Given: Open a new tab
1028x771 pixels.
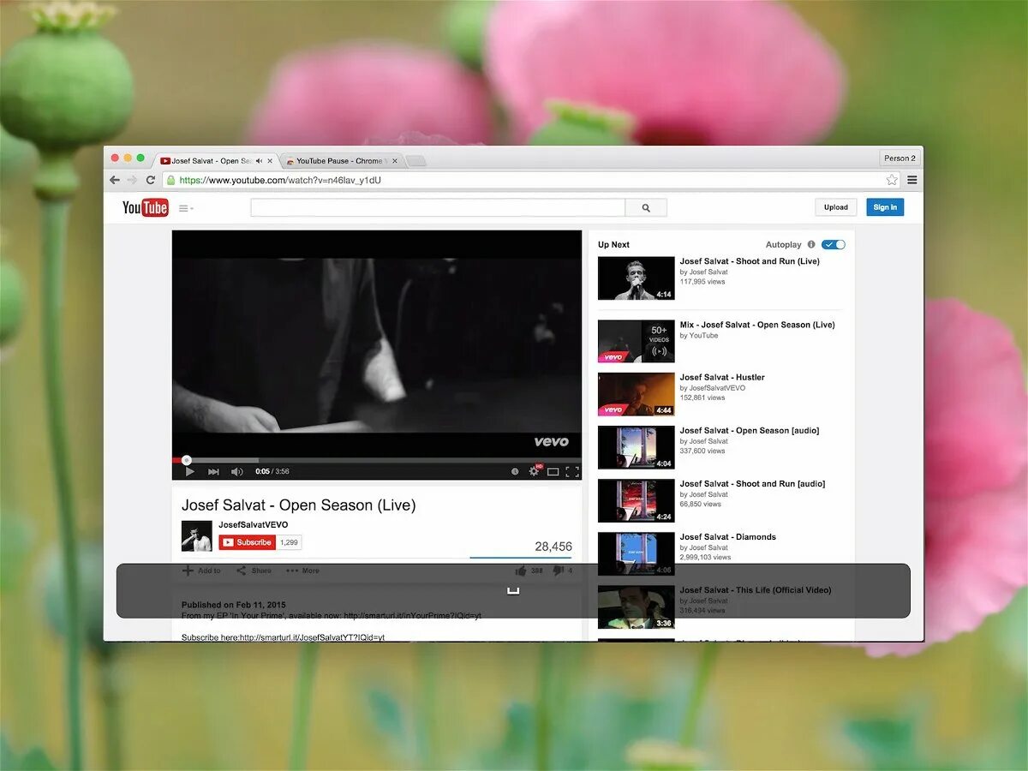Looking at the screenshot, I should [x=415, y=161].
